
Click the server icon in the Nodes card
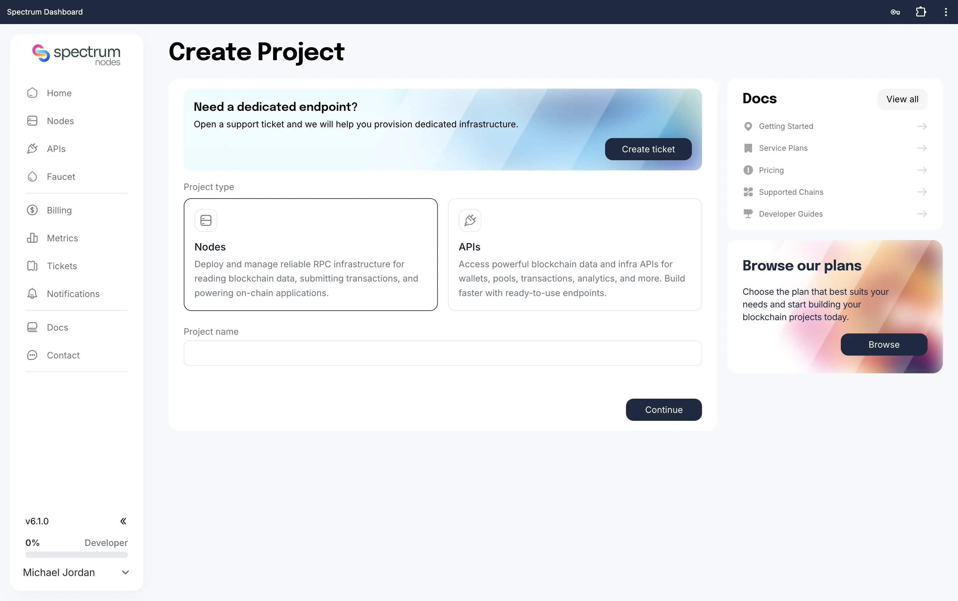pos(206,220)
